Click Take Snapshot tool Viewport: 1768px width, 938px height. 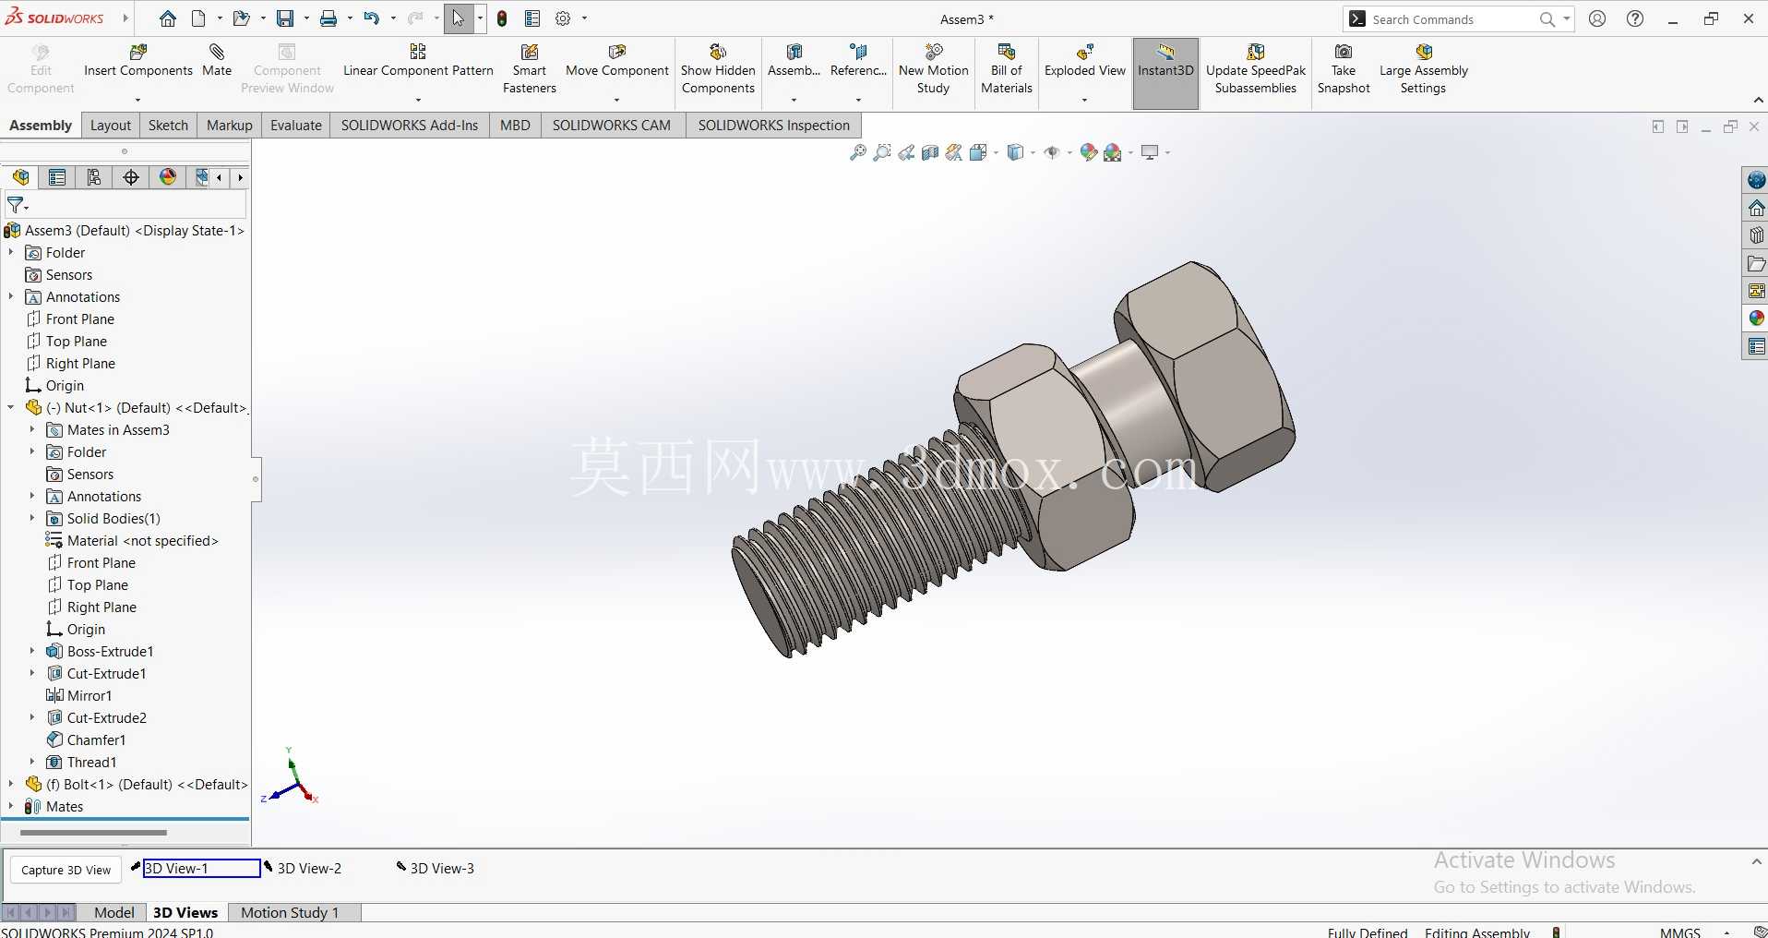1344,69
